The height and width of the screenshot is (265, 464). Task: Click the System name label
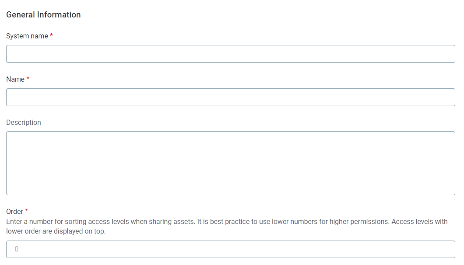[x=27, y=36]
